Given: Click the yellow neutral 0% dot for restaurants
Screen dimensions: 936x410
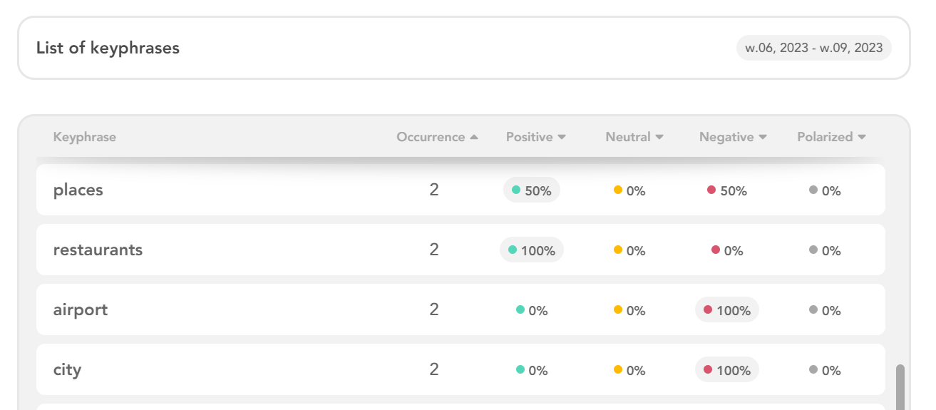Looking at the screenshot, I should point(618,250).
